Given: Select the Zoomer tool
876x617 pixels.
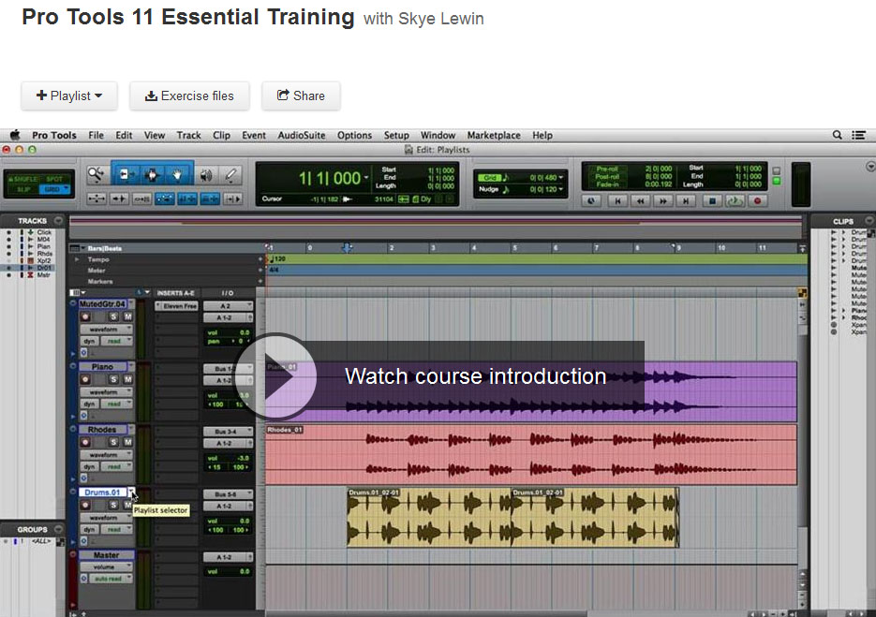Looking at the screenshot, I should click(x=97, y=175).
